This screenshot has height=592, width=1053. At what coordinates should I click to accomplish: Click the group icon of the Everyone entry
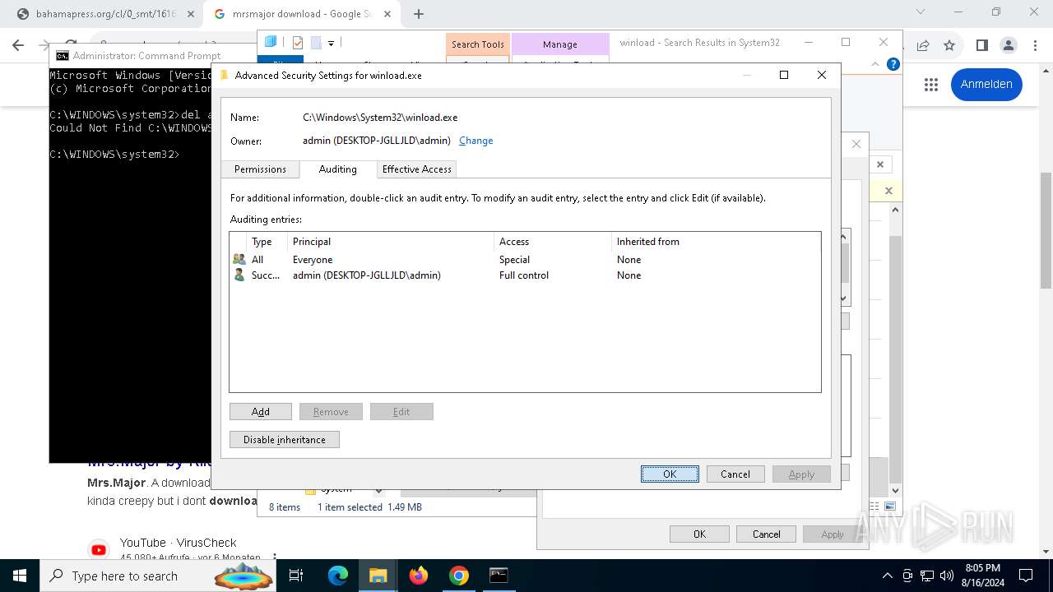point(239,260)
